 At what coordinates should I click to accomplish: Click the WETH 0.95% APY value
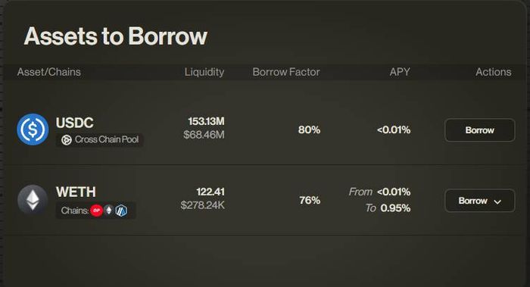[x=395, y=208]
